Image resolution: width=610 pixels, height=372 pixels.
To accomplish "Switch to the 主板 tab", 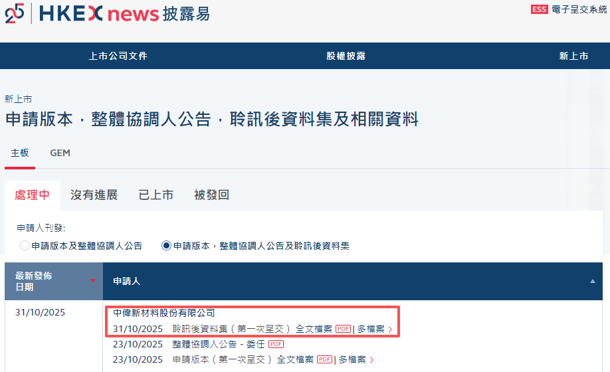I will pyautogui.click(x=20, y=153).
